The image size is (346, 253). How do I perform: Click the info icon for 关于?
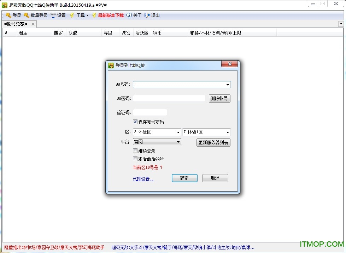click(x=129, y=15)
